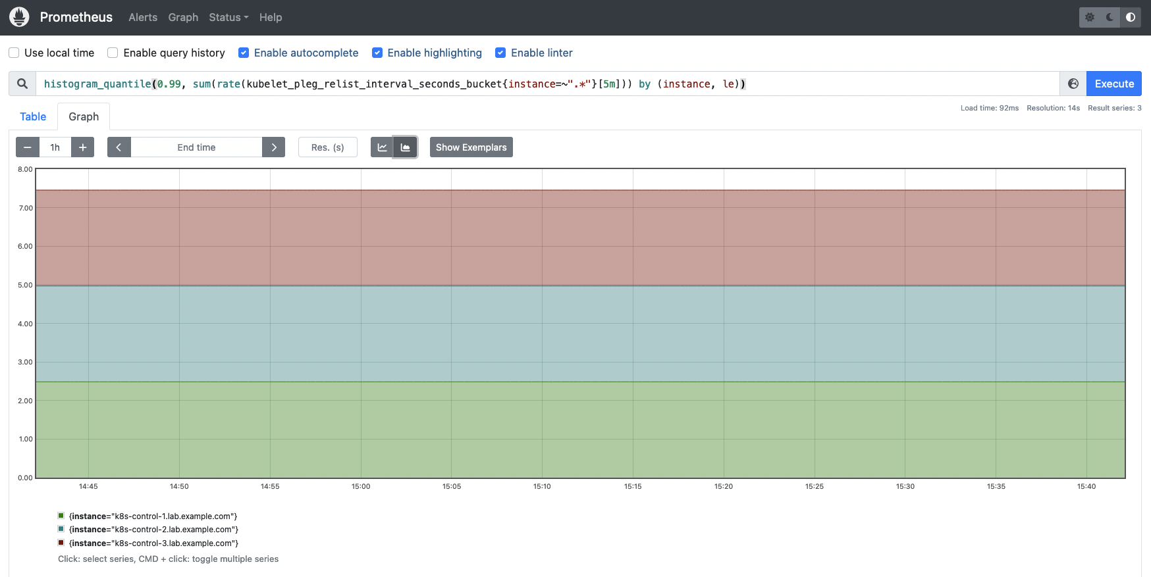This screenshot has height=577, width=1151.
Task: Click the Prometheus brand link
Action: (76, 17)
